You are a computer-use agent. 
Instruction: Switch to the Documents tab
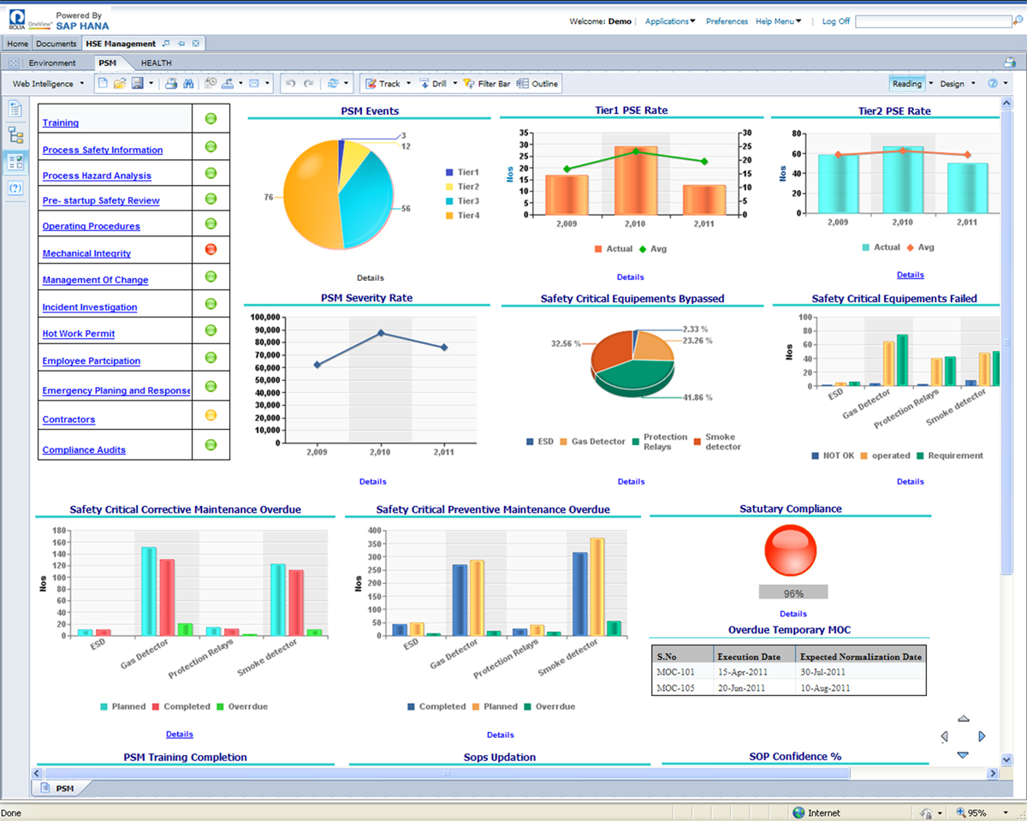pos(56,44)
